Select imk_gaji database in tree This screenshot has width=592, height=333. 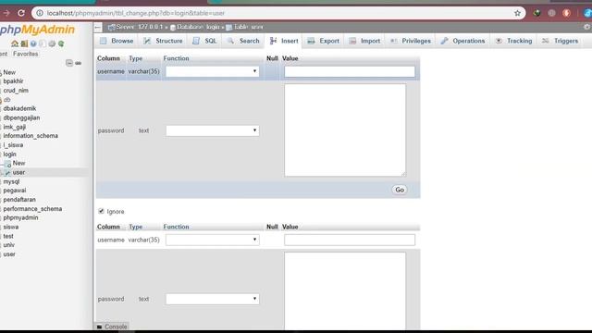(x=15, y=127)
